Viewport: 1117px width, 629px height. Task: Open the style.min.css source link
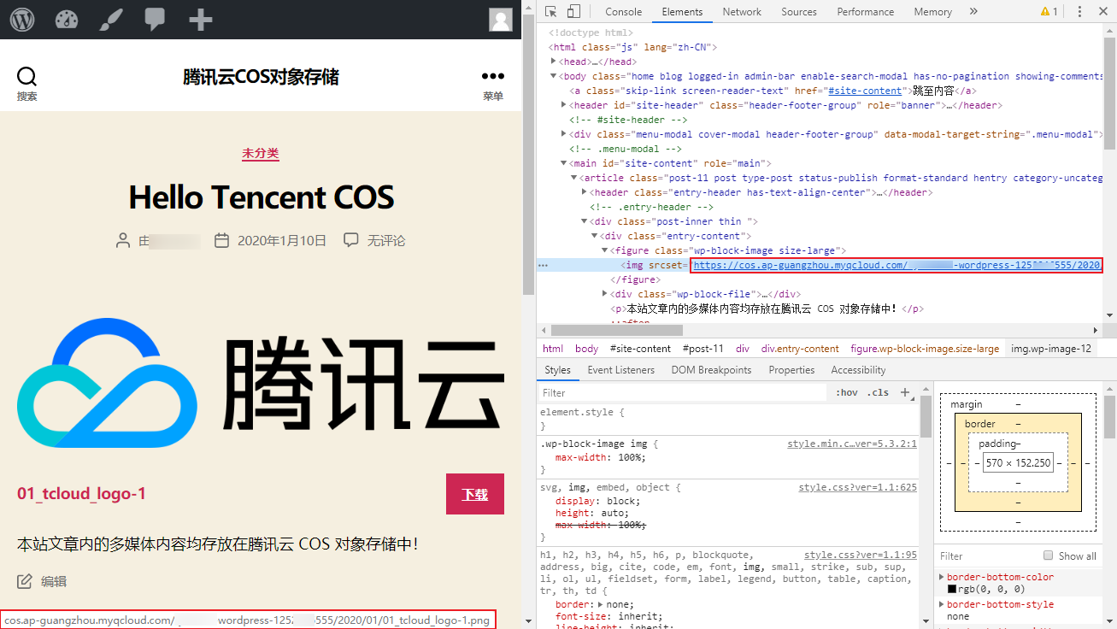[x=852, y=444]
